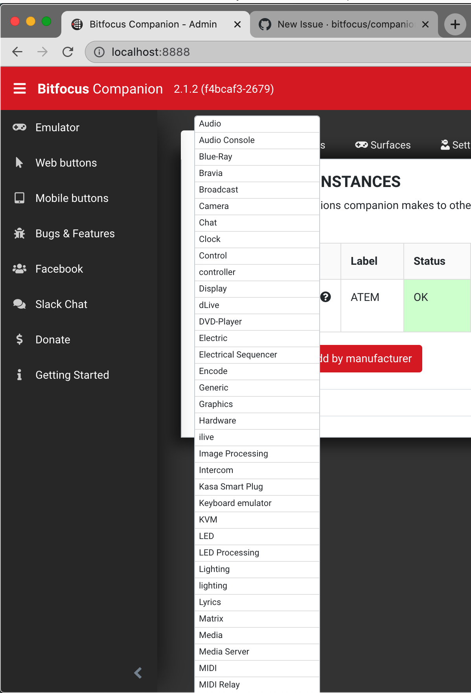Click the Donate dollar sign icon
Viewport: 471px width, 693px height.
pos(19,339)
